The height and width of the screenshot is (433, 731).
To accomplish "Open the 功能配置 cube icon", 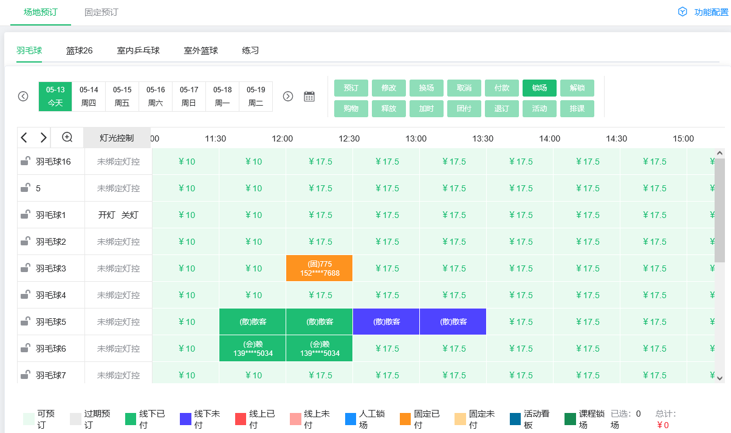I will pos(682,12).
